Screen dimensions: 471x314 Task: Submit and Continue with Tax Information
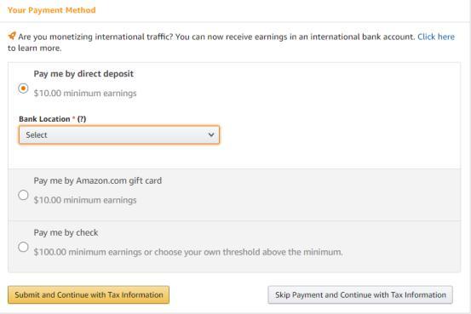pyautogui.click(x=89, y=294)
